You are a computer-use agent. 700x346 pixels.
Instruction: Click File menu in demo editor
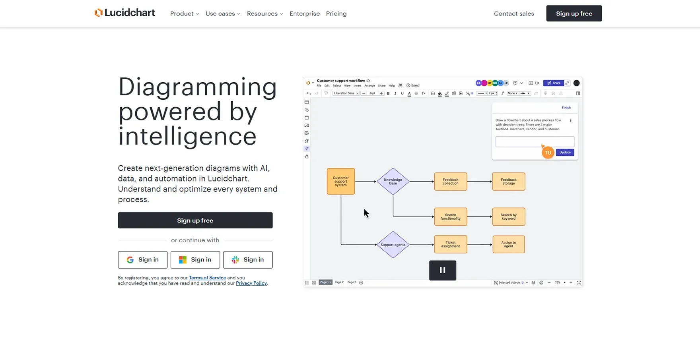[x=319, y=85]
